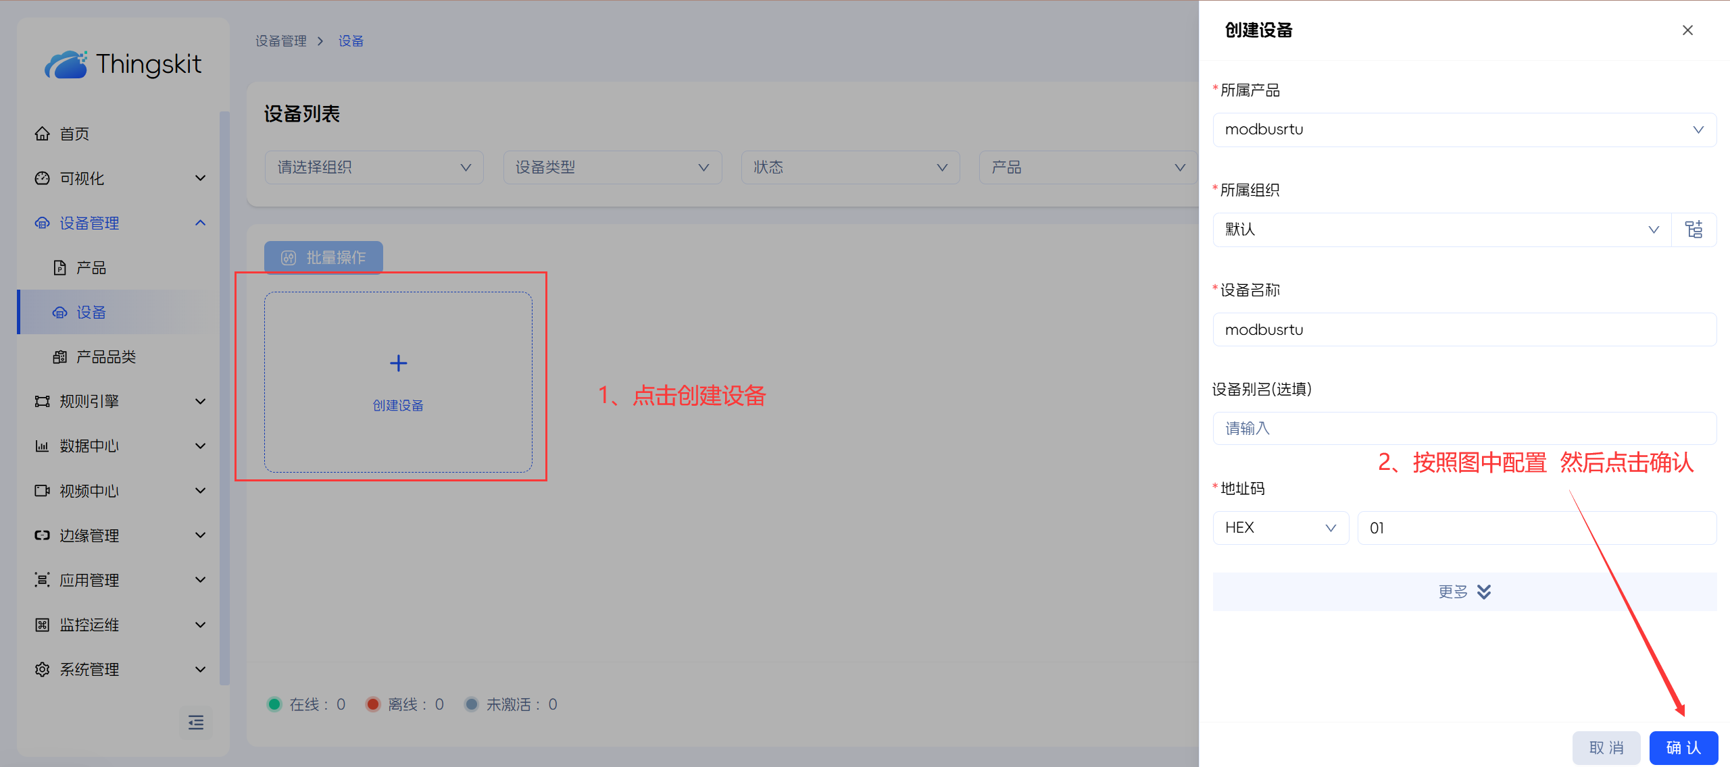Click the plus icon to create device
The height and width of the screenshot is (767, 1730).
pyautogui.click(x=398, y=363)
